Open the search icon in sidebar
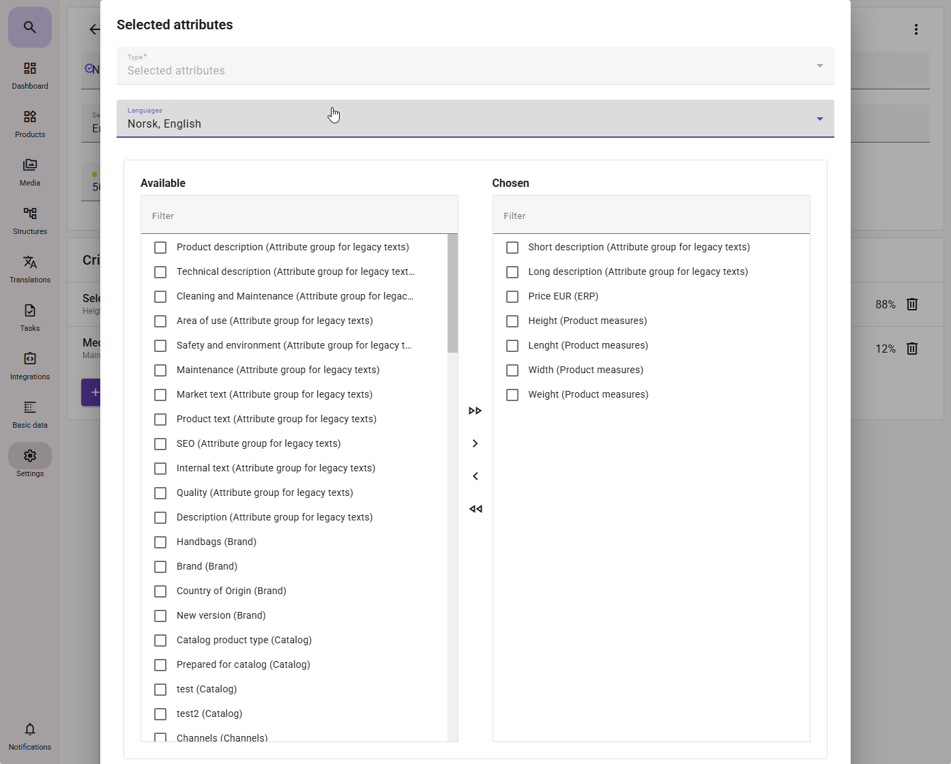The image size is (951, 764). 30,27
